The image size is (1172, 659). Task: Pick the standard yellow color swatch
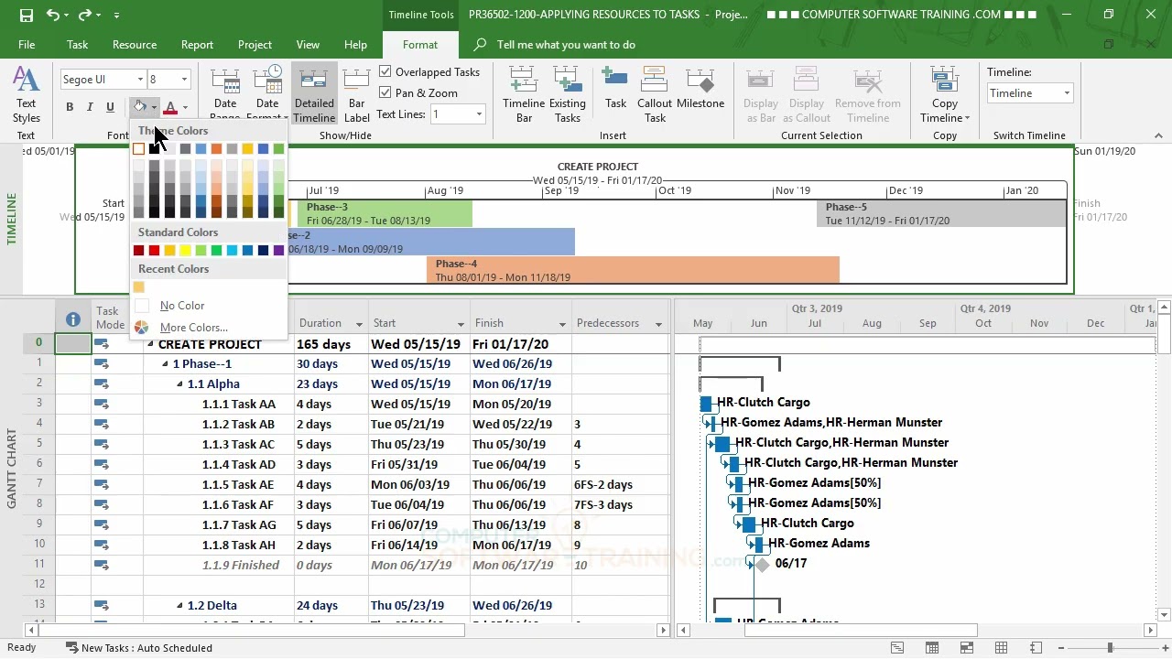[x=185, y=250]
